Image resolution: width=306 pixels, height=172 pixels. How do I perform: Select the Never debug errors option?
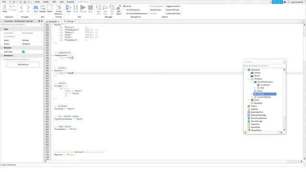click(x=128, y=6)
